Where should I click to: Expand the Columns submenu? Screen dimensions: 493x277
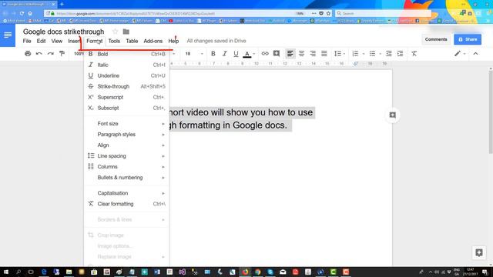tap(126, 166)
